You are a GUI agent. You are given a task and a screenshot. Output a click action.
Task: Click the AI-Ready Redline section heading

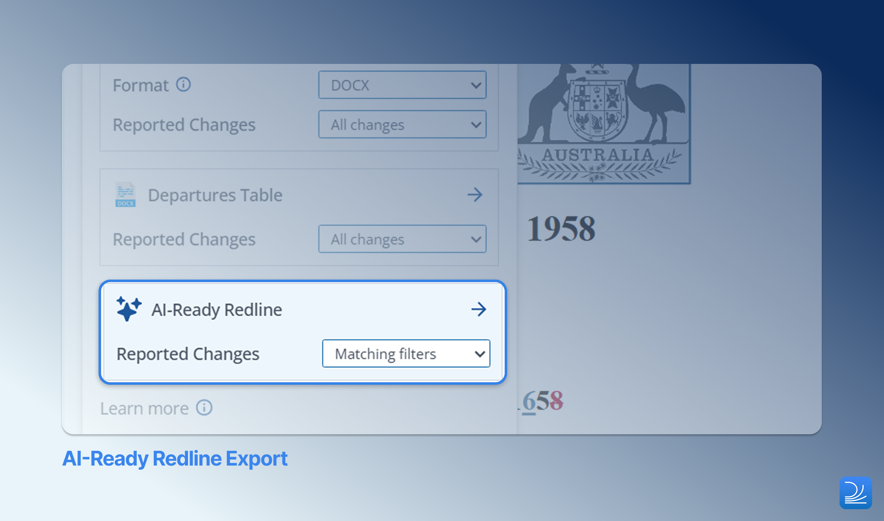click(x=217, y=309)
